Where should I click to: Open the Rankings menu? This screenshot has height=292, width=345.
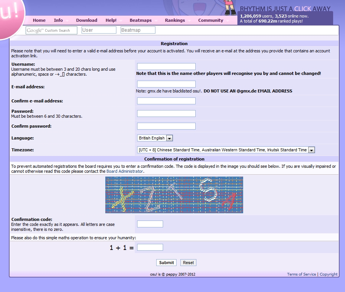click(175, 20)
